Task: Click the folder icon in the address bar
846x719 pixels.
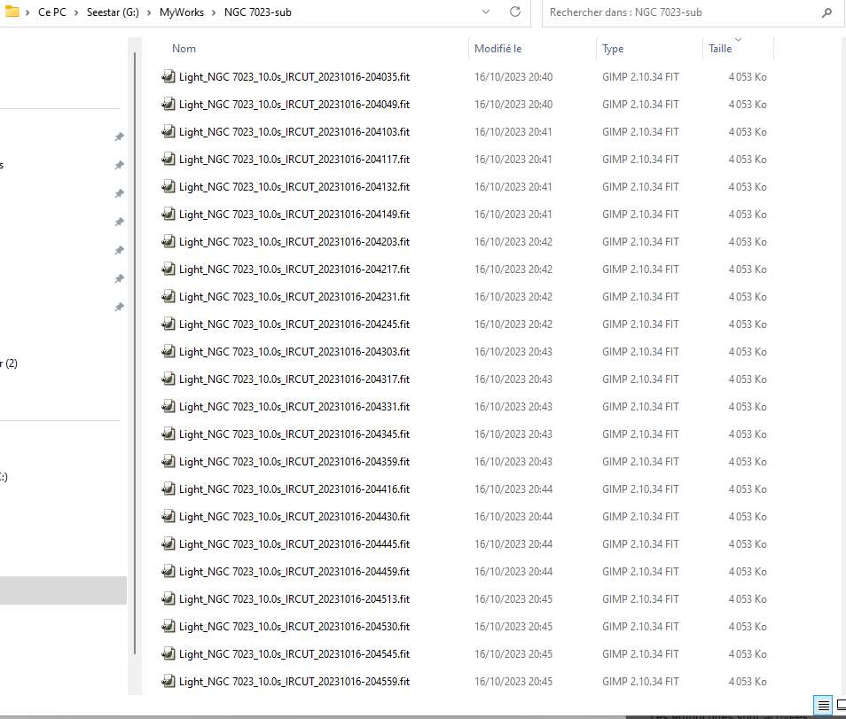Action: (12, 12)
